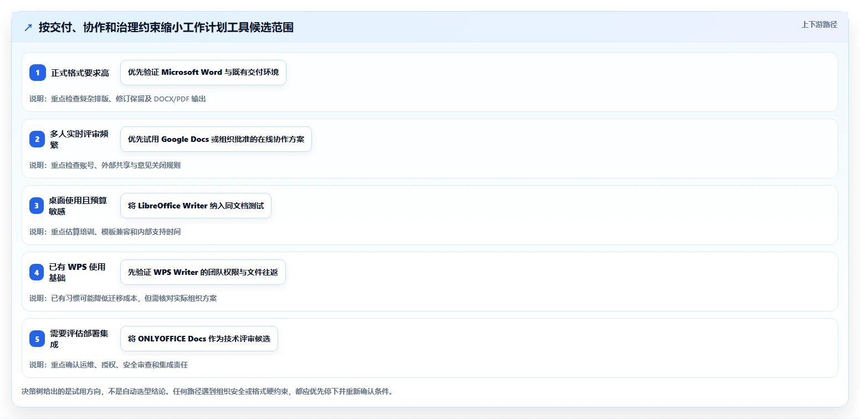Click the condition text 需要评估部署集成

pyautogui.click(x=79, y=339)
